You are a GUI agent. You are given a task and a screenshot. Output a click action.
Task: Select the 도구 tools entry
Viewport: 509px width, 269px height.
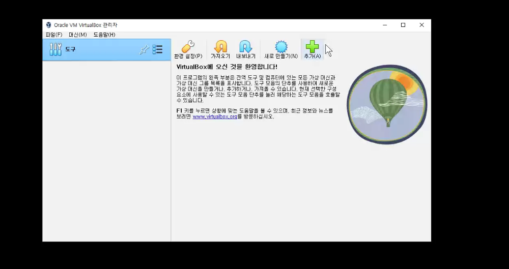pos(106,49)
